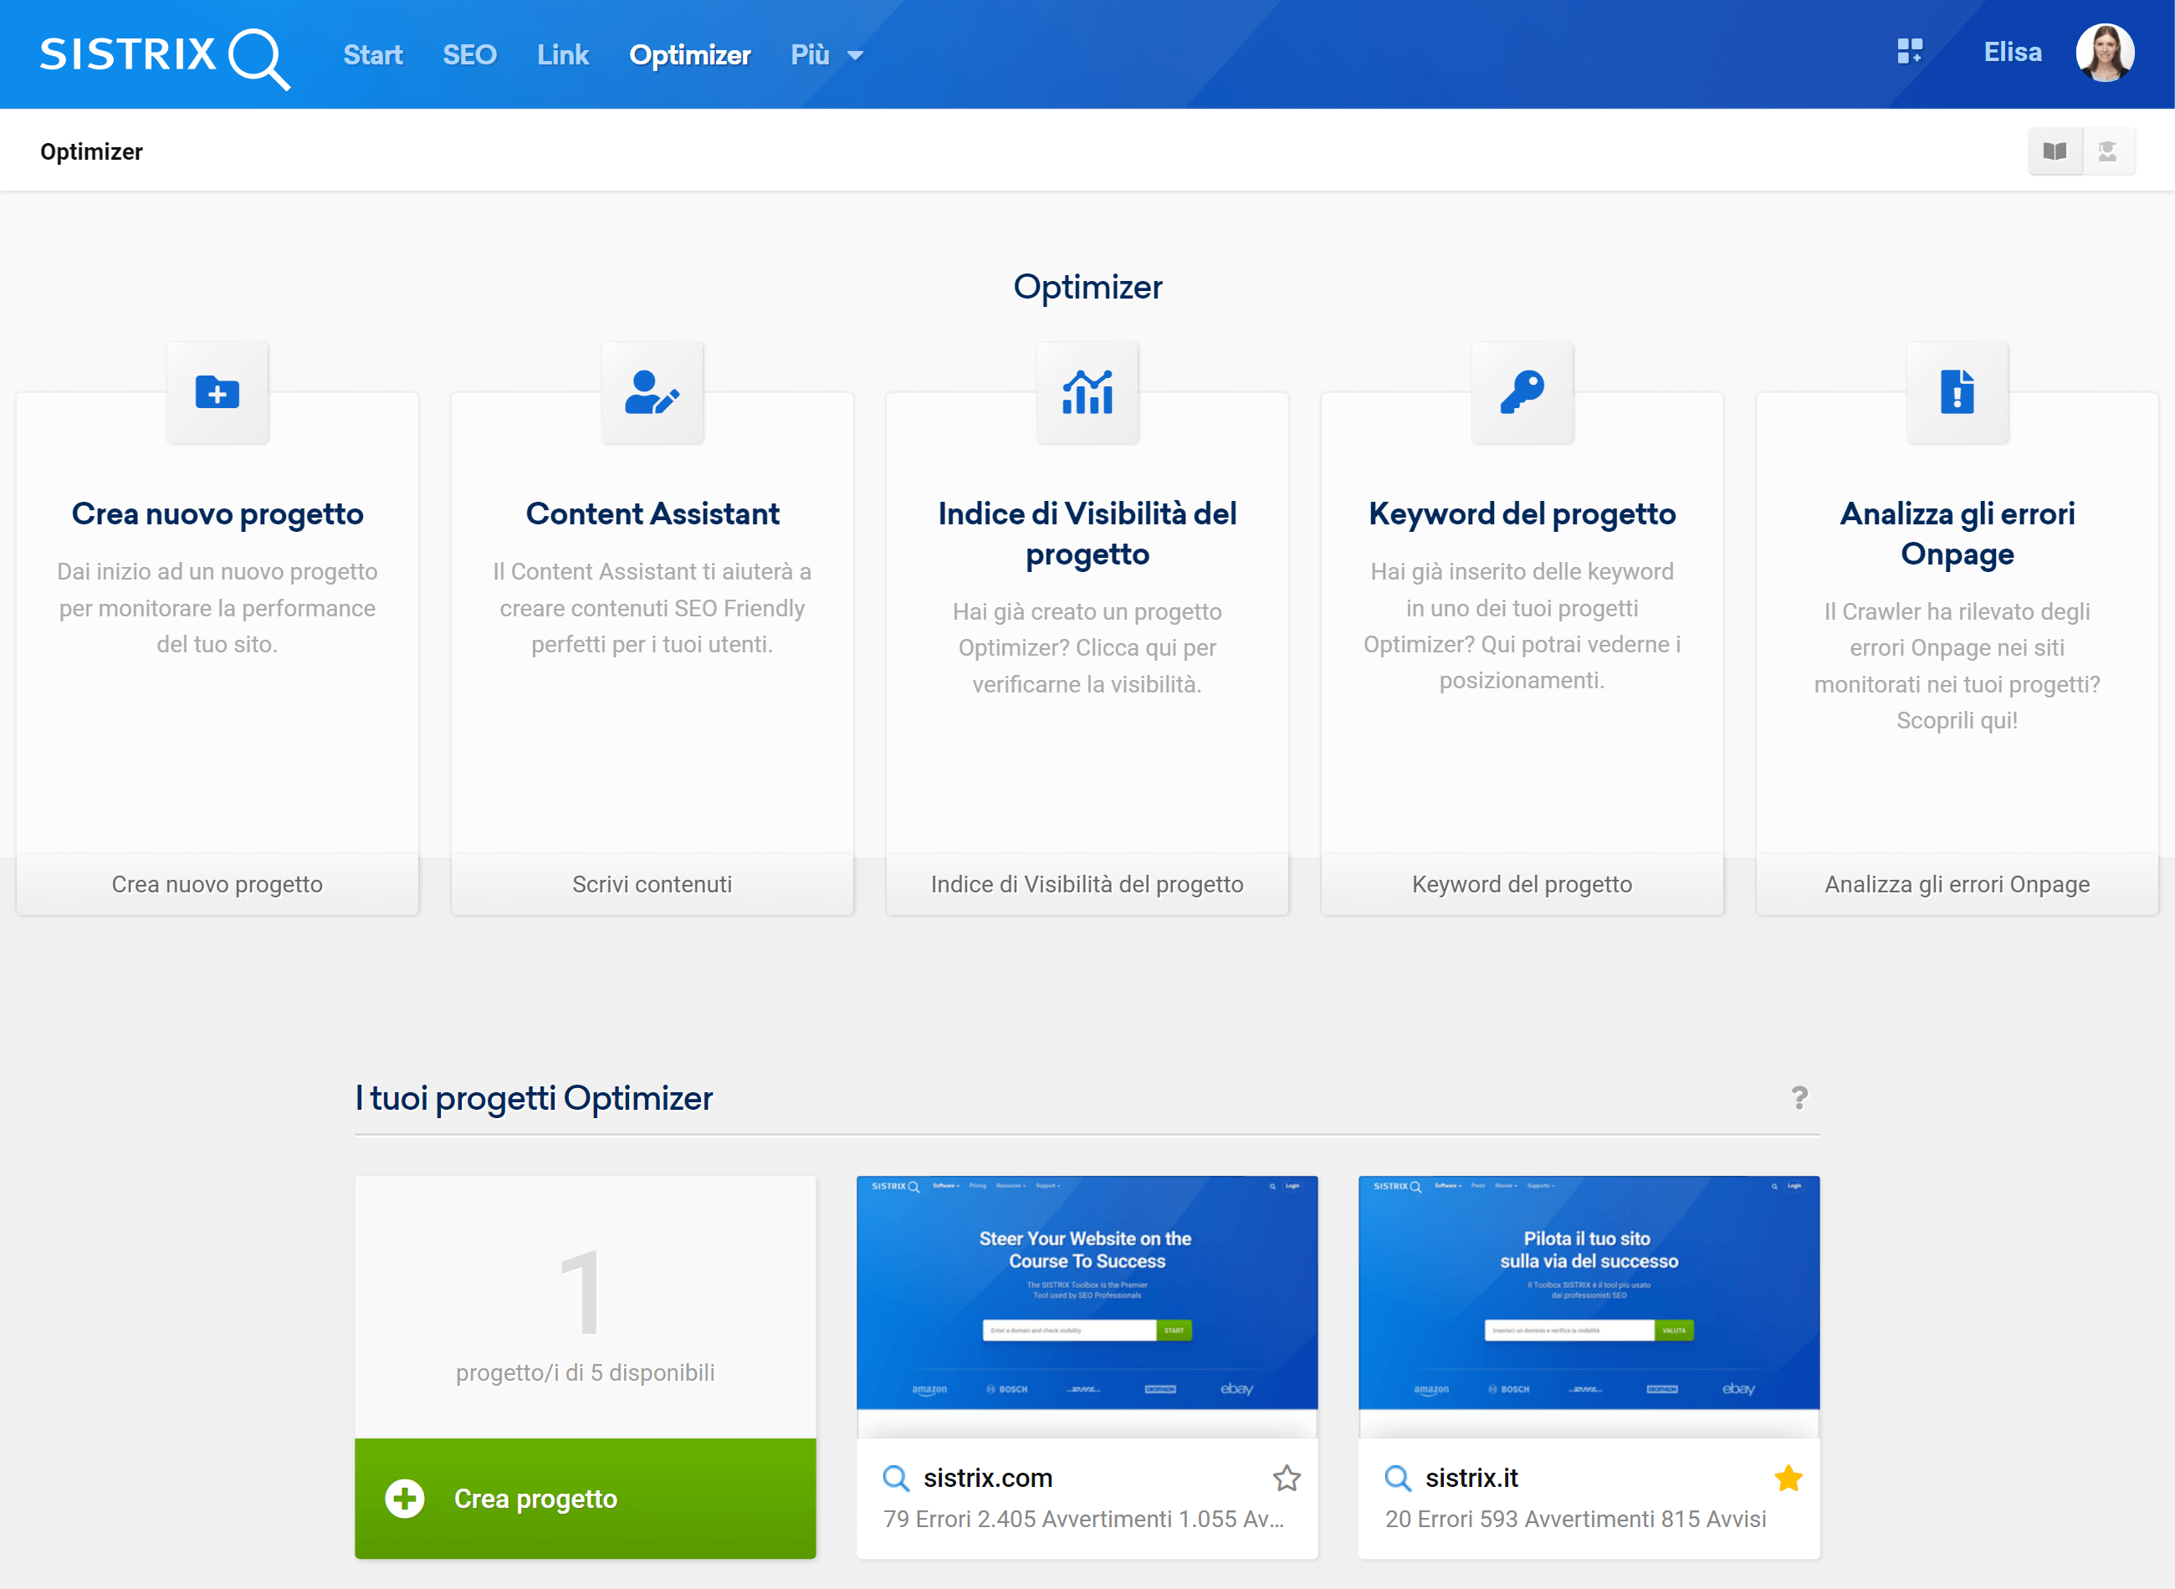Unstar the sistrix.it favorite
Screen dimensions: 2175x1589
(1789, 1478)
